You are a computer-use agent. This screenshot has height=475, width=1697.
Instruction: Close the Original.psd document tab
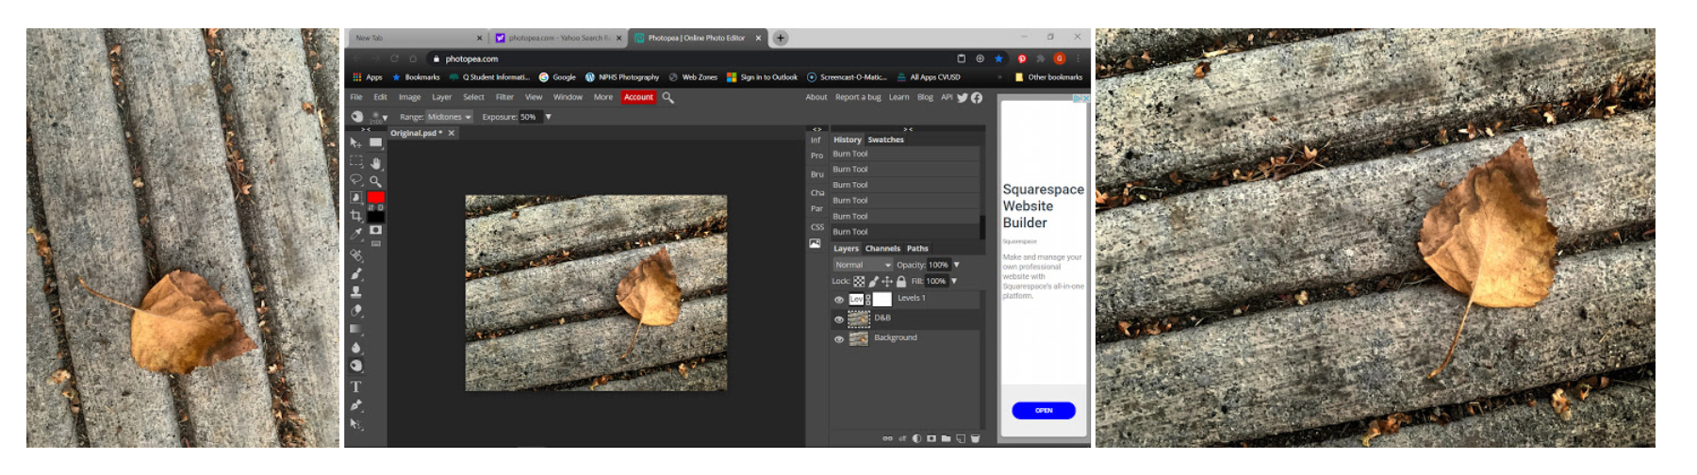[452, 133]
